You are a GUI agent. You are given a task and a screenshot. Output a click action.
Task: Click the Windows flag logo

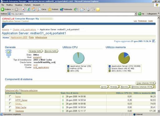click(x=157, y=5)
